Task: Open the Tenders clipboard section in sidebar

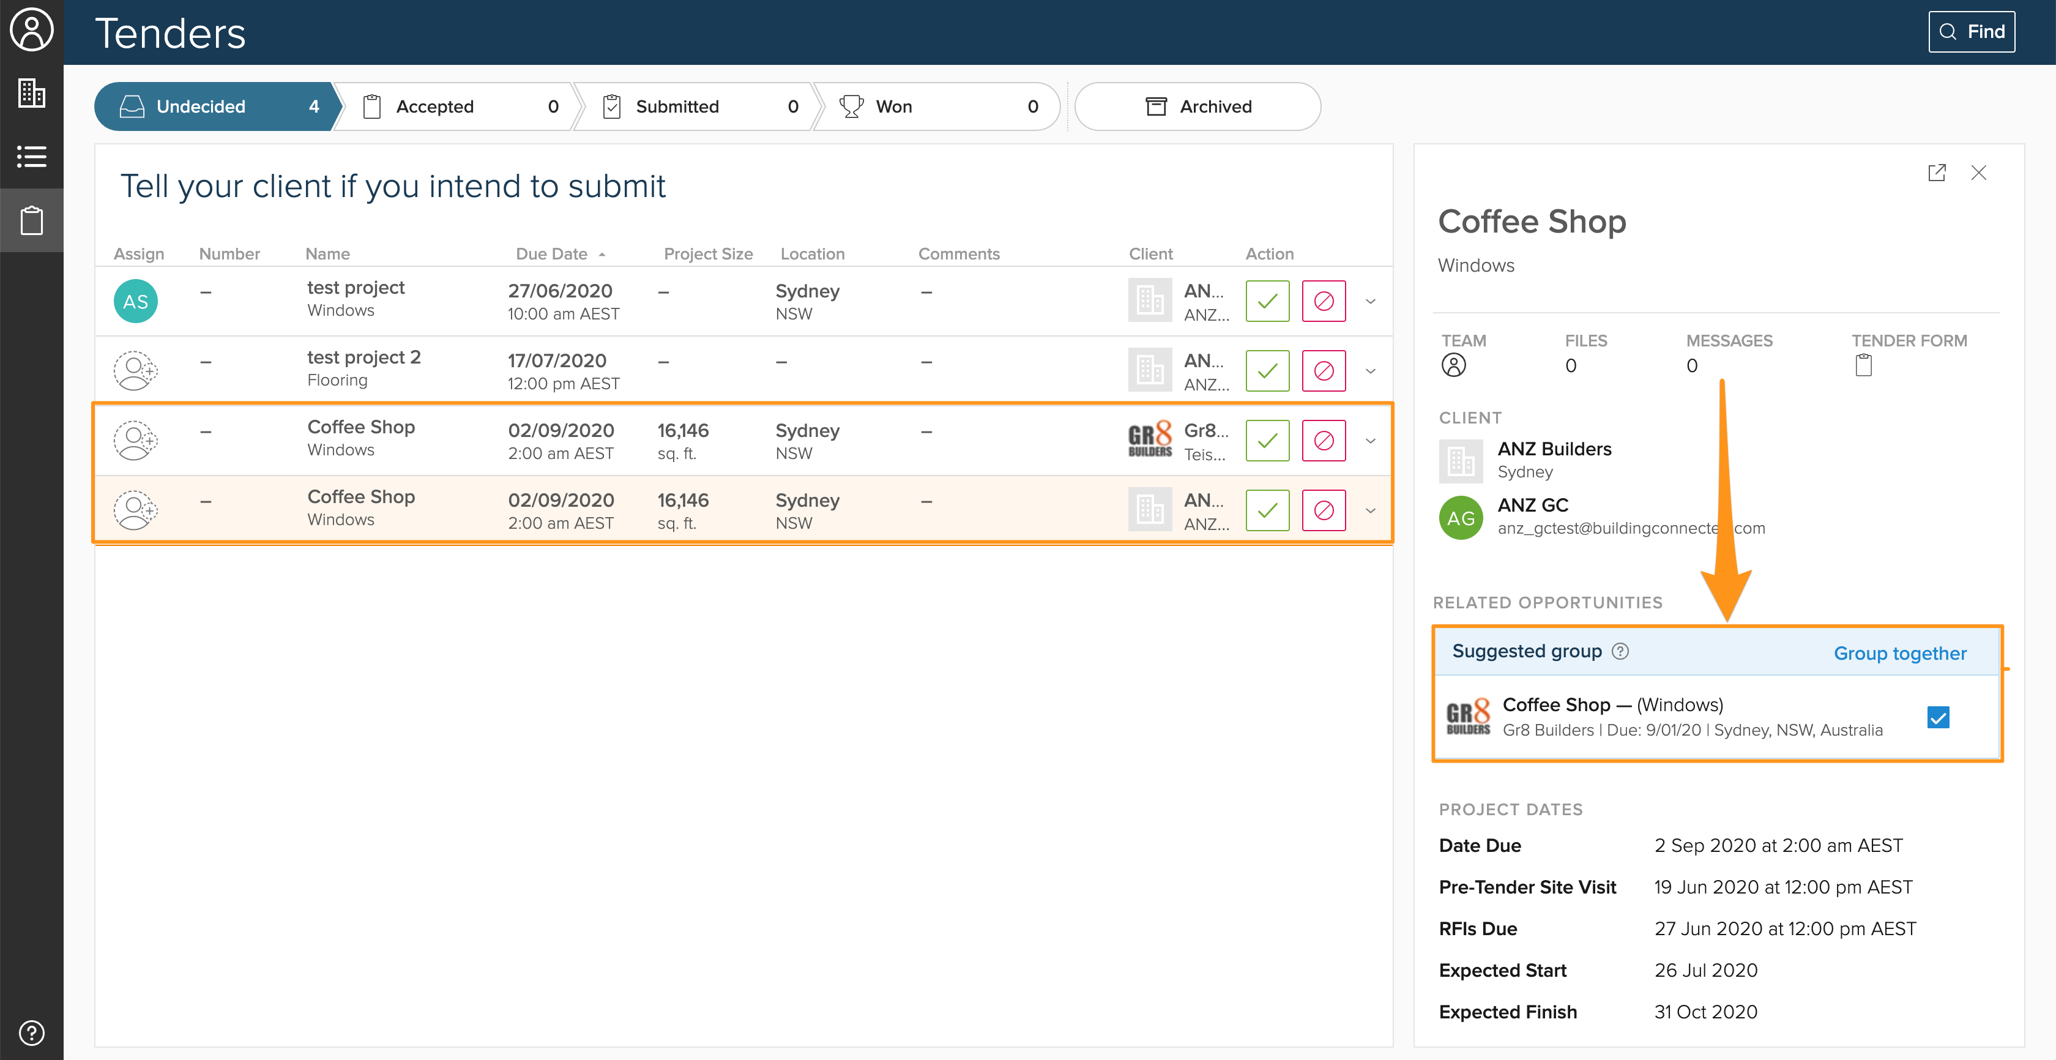Action: click(31, 220)
